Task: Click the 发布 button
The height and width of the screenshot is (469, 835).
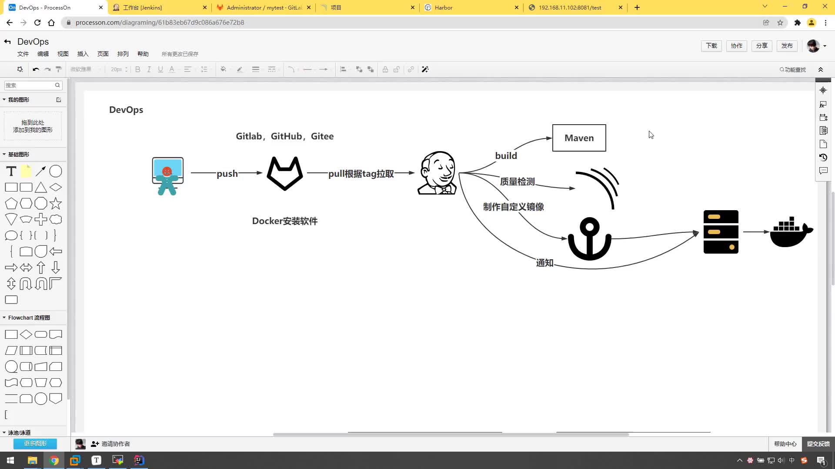Action: tap(787, 46)
